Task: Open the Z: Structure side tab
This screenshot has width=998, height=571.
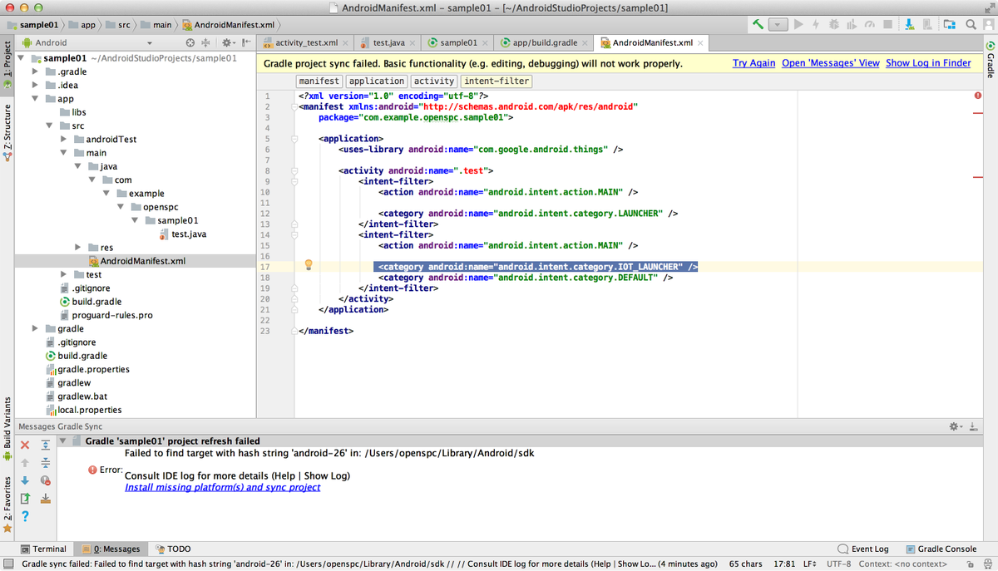Action: click(x=7, y=133)
